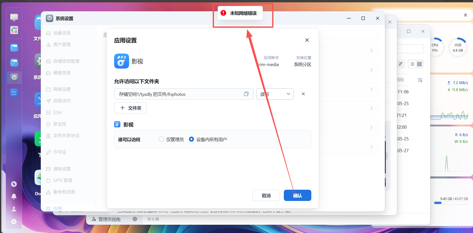This screenshot has height=233, width=473.
Task: Click 管理员视角 at the bottom bar
Action: (x=109, y=219)
